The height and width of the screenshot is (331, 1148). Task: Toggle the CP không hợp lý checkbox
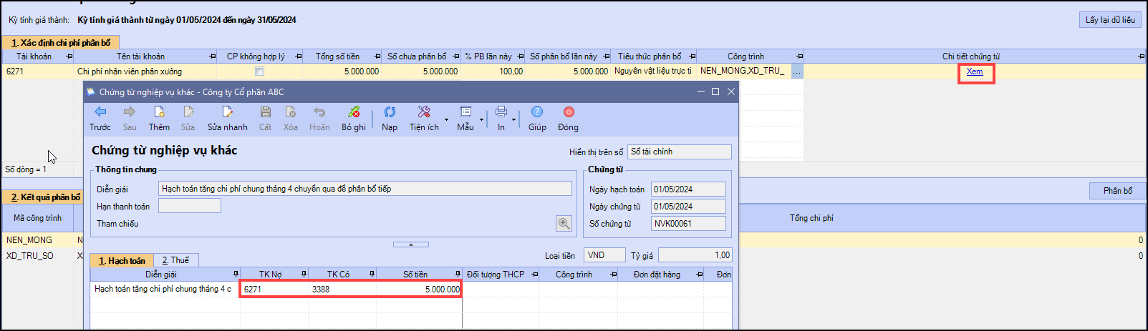(259, 71)
